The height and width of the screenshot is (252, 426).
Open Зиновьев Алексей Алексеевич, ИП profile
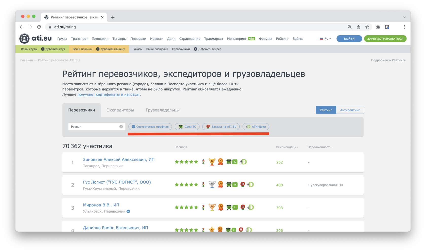click(119, 160)
